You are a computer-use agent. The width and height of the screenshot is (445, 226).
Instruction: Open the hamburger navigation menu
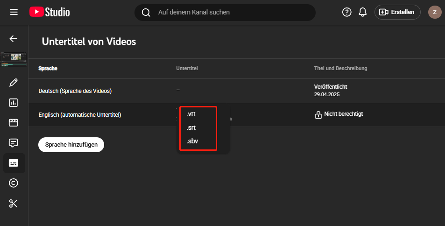14,12
